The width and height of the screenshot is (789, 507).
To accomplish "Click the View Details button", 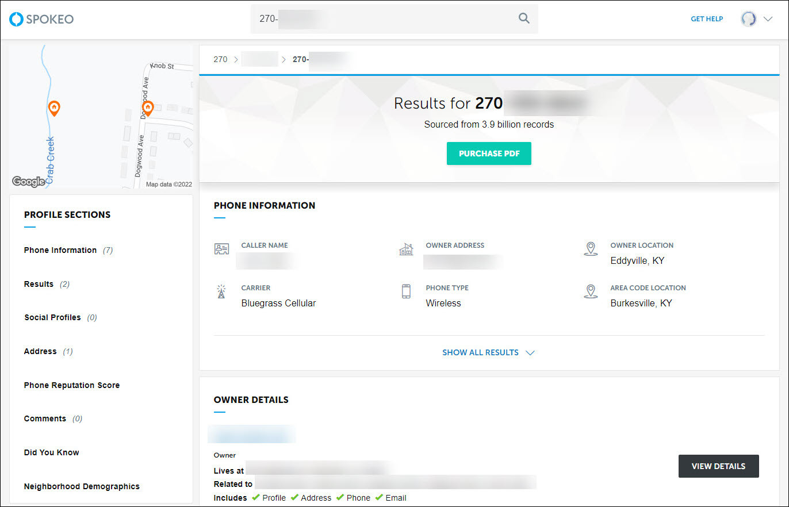I will pos(718,466).
